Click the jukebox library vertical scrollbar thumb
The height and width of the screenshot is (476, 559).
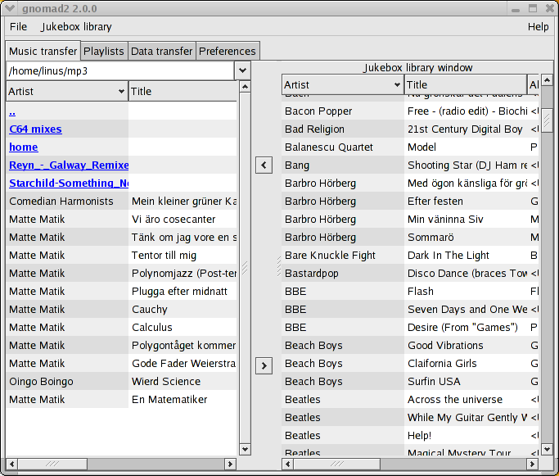[547, 120]
